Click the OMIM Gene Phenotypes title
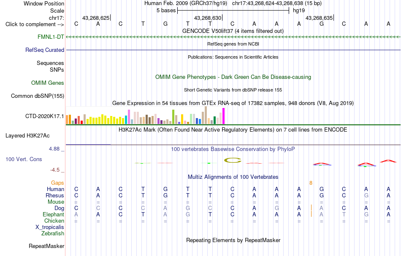 click(x=233, y=77)
